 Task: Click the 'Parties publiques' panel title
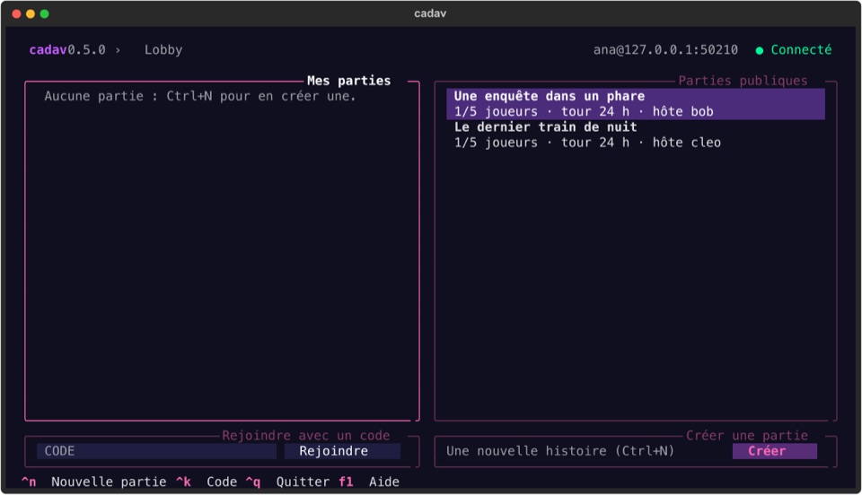(743, 81)
